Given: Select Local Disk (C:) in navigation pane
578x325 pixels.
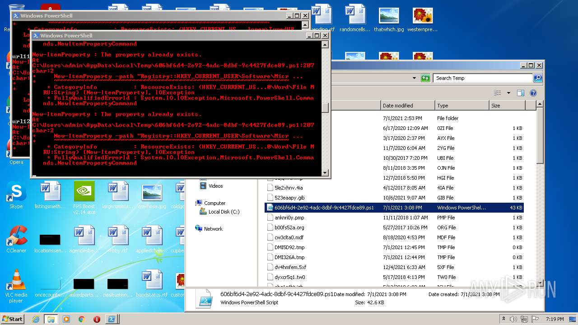Looking at the screenshot, I should click(219, 212).
